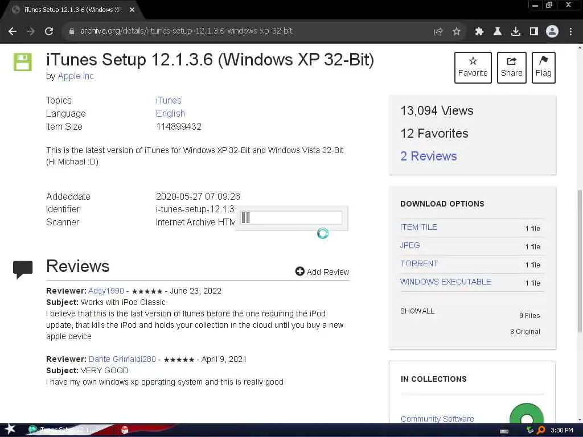The width and height of the screenshot is (583, 437).
Task: Click the Add Review plus icon
Action: pyautogui.click(x=299, y=271)
